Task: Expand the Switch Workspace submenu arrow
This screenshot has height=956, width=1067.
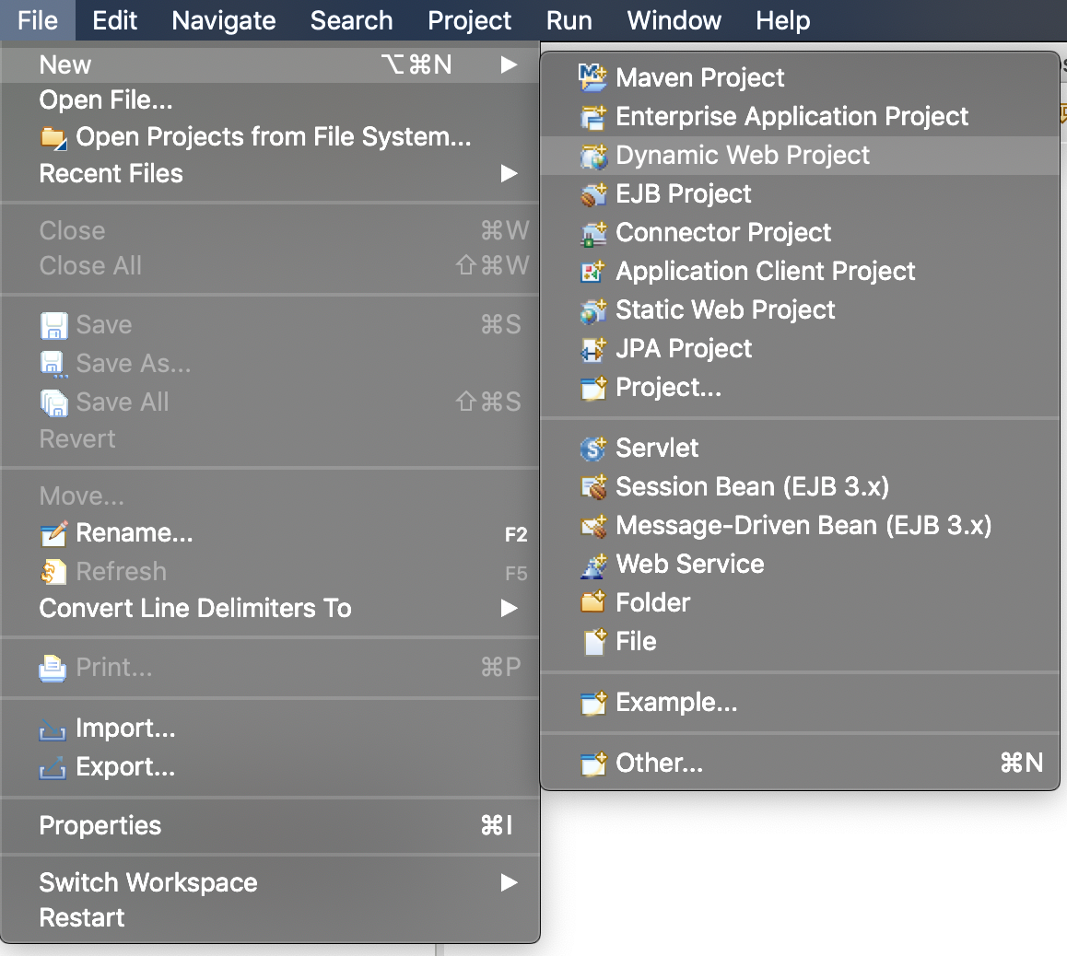Action: [x=509, y=882]
